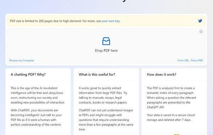Click the 'It works great to quickly extract' paragraph
213x135 pixels.
(103, 95)
